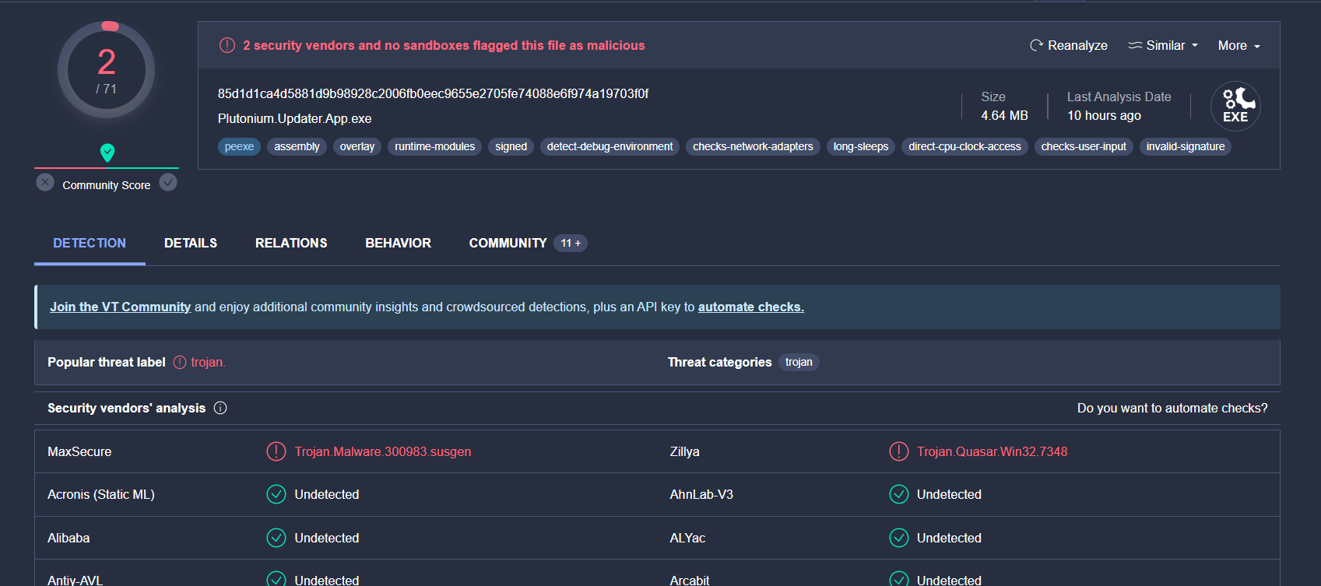Expand the More options menu
This screenshot has height=586, width=1321.
pyautogui.click(x=1238, y=45)
